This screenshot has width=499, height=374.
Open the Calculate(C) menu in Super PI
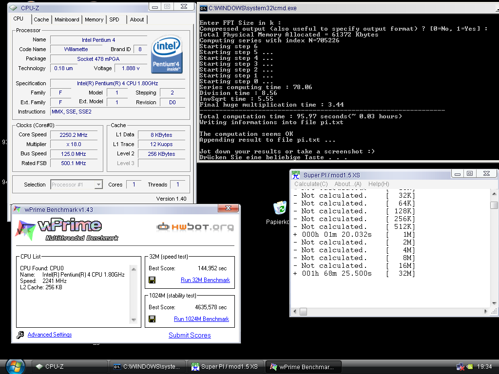311,184
